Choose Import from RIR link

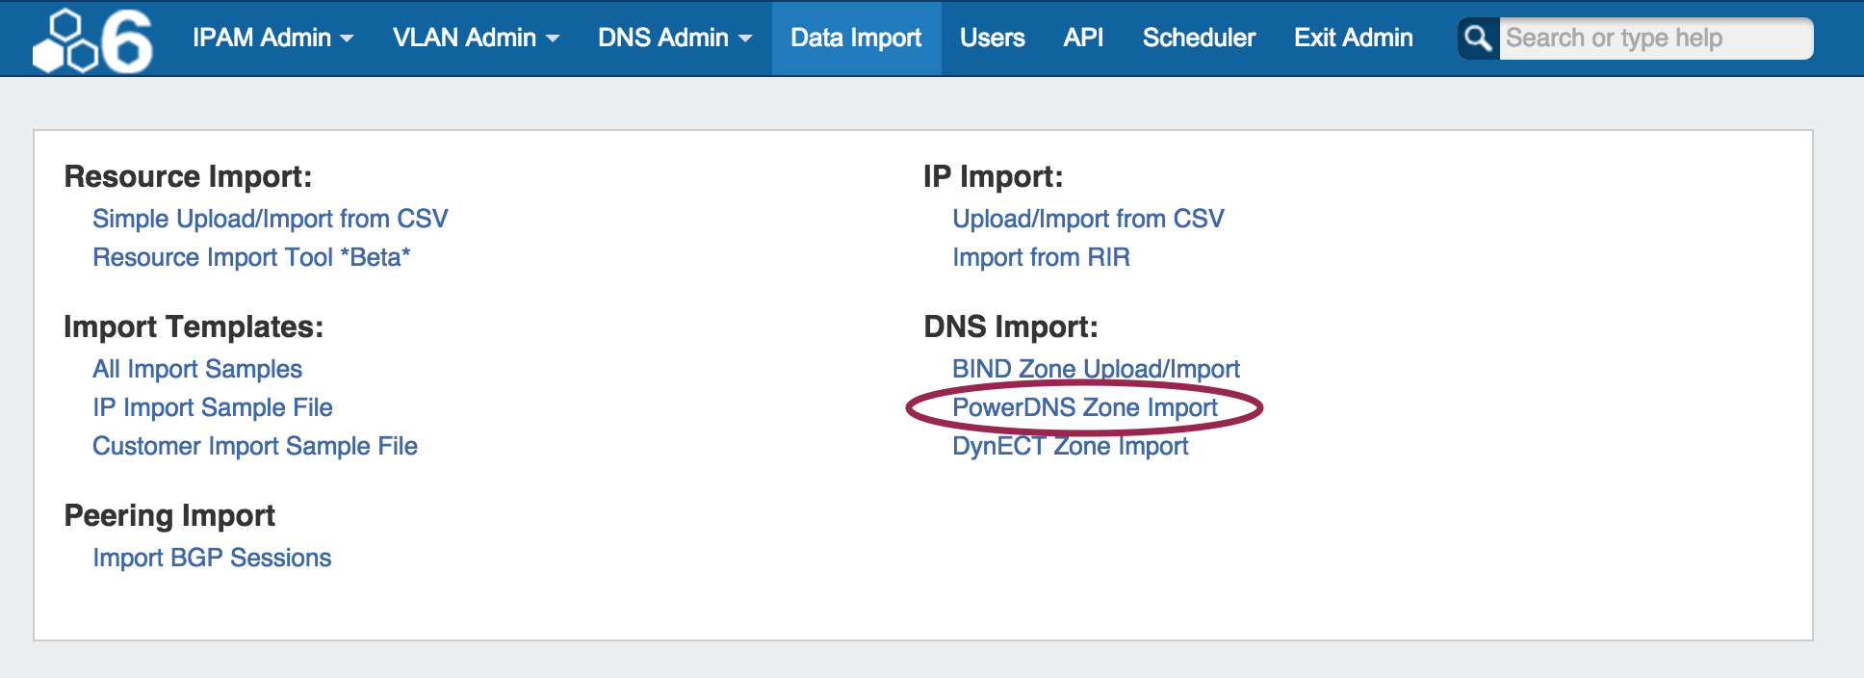tap(1041, 257)
